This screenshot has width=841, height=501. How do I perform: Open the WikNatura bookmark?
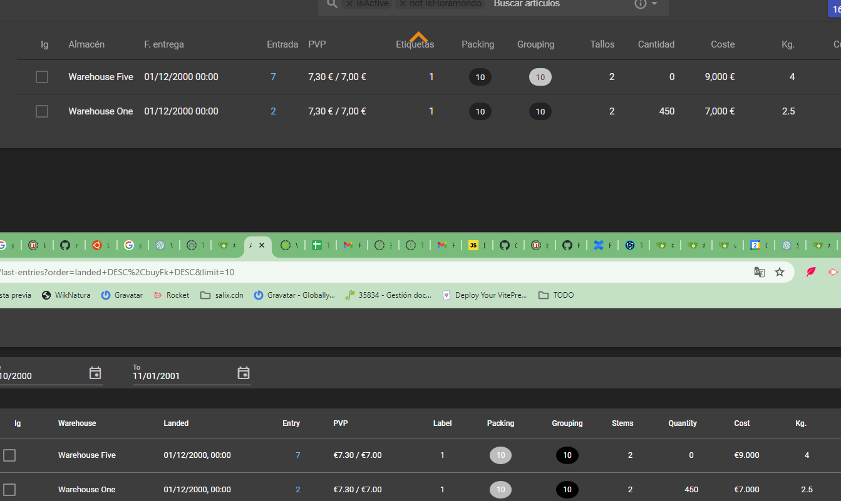66,295
